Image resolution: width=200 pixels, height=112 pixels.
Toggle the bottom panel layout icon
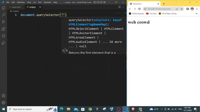[98, 2]
